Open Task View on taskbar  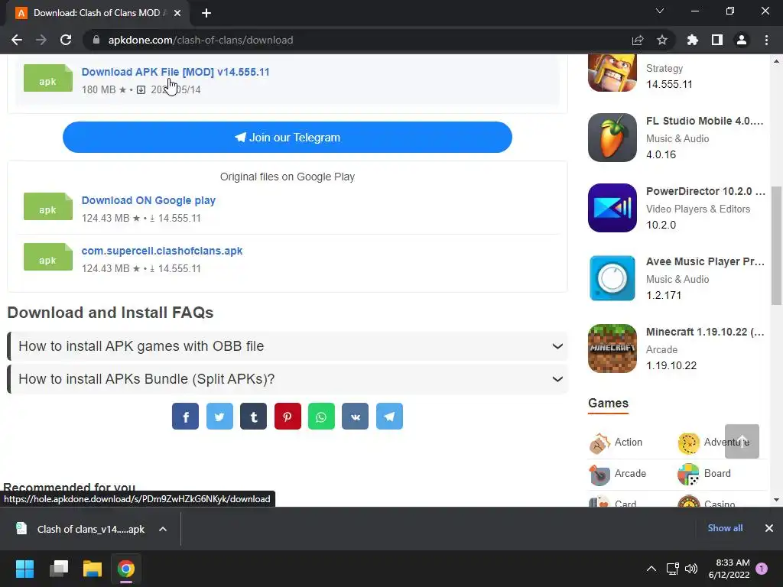tap(59, 569)
